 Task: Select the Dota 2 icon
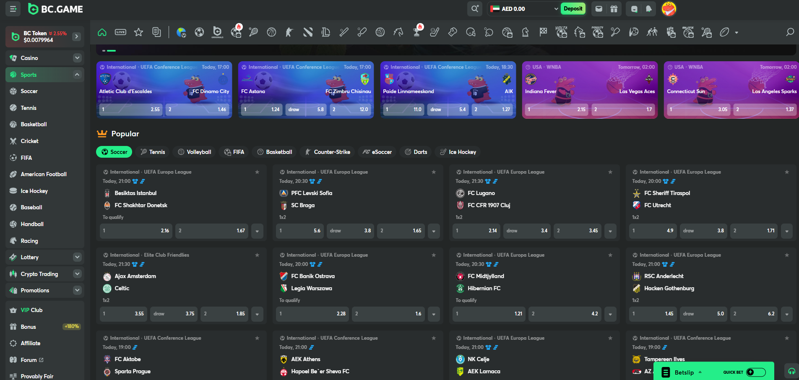coord(308,32)
